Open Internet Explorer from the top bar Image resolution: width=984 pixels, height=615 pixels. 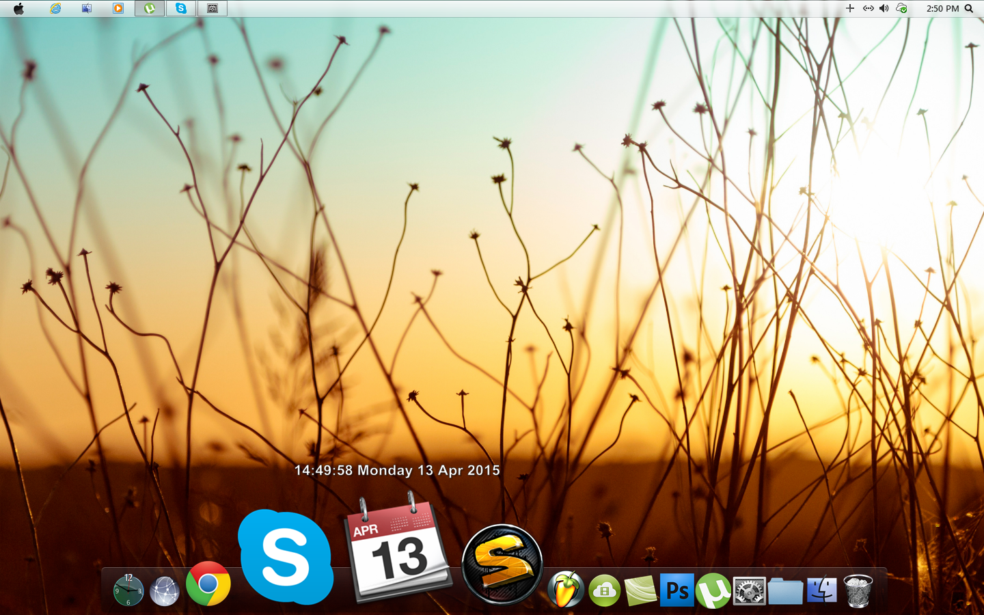[x=55, y=8]
